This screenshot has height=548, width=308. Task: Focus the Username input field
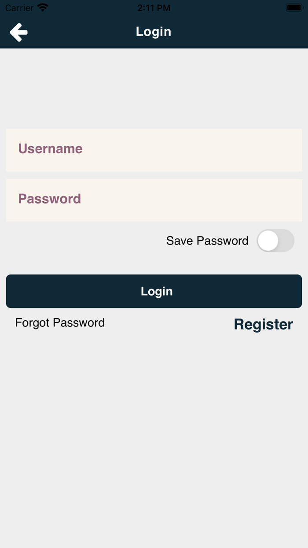(x=154, y=150)
